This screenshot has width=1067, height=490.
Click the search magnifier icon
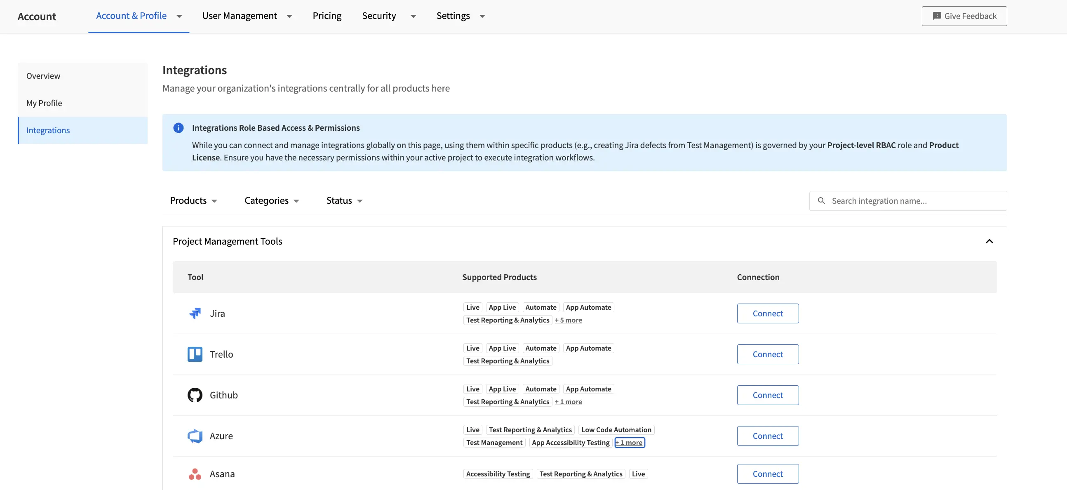click(x=821, y=200)
